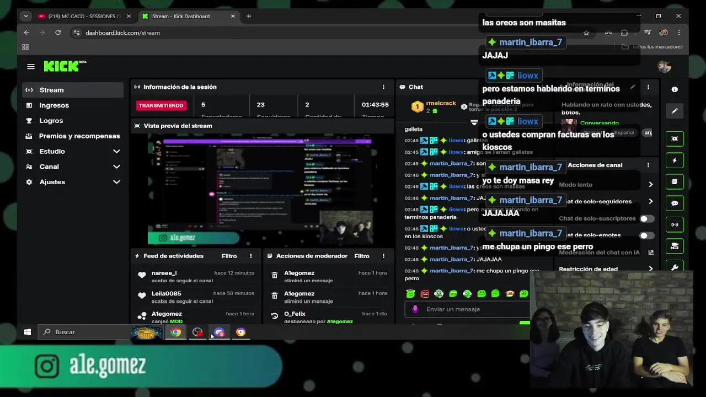Open a new browser tab
The image size is (706, 397).
click(249, 16)
